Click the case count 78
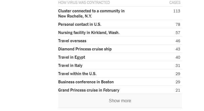The image size is (204, 111). tap(178, 24)
